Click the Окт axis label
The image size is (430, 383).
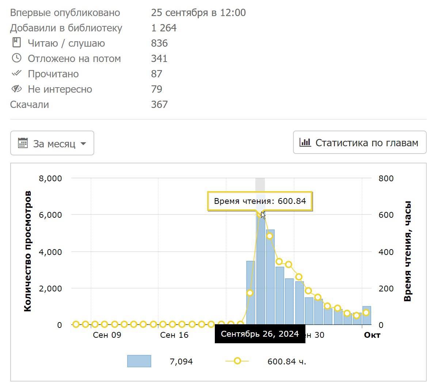tap(372, 335)
